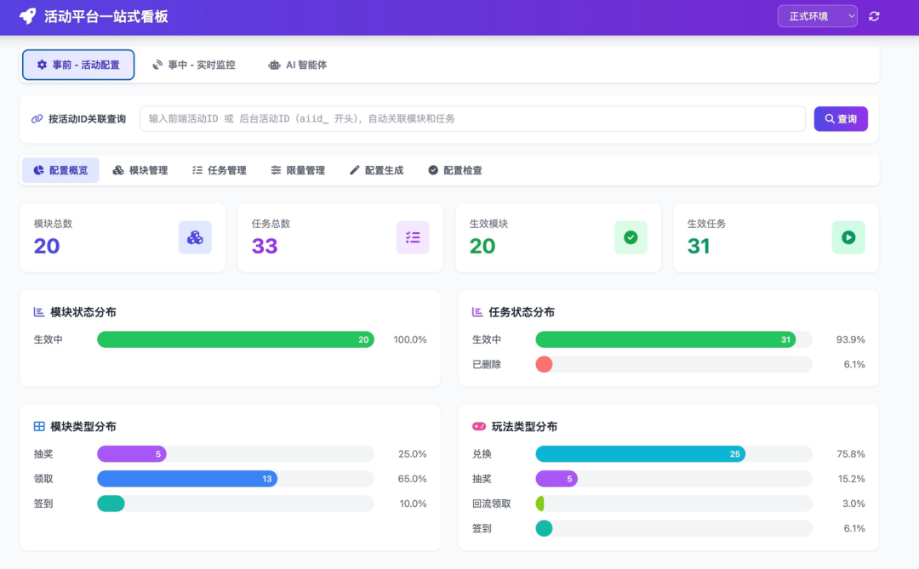Click the 回流领取 row label

(x=491, y=504)
